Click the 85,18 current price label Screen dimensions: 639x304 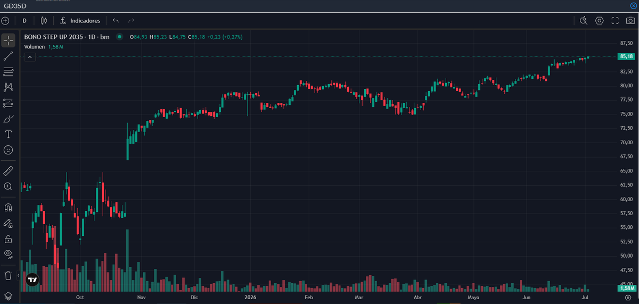click(x=626, y=56)
